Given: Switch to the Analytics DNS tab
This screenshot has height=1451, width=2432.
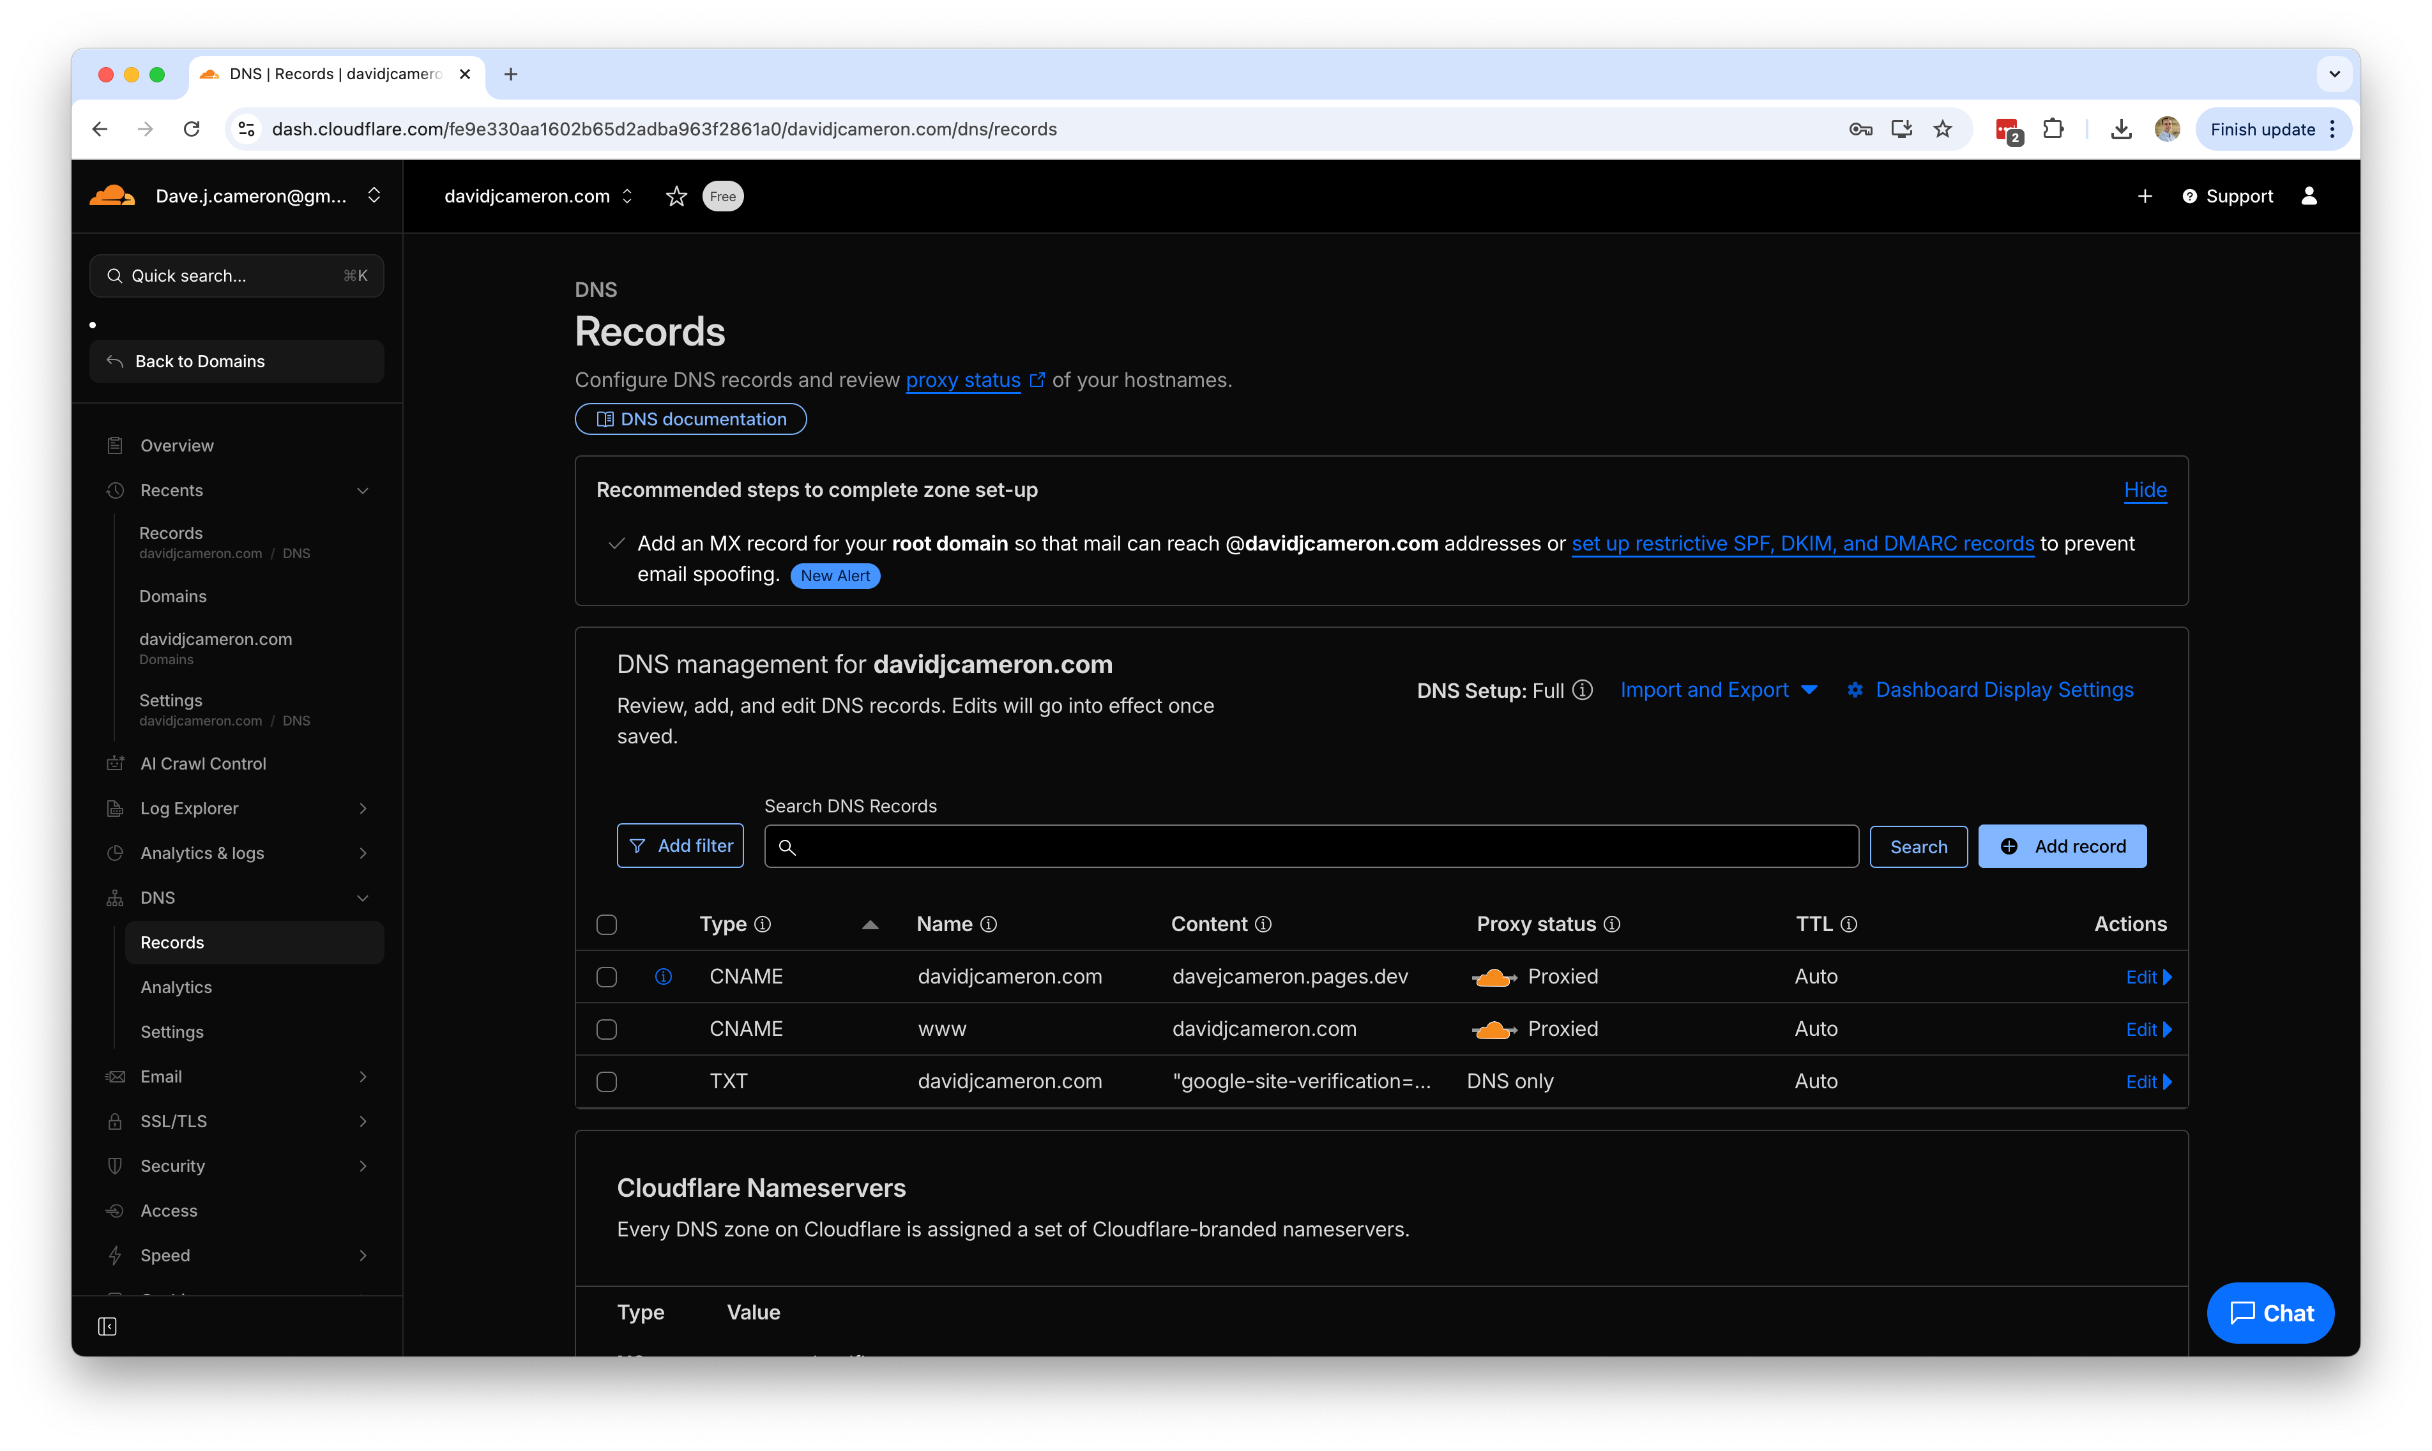Looking at the screenshot, I should [176, 987].
